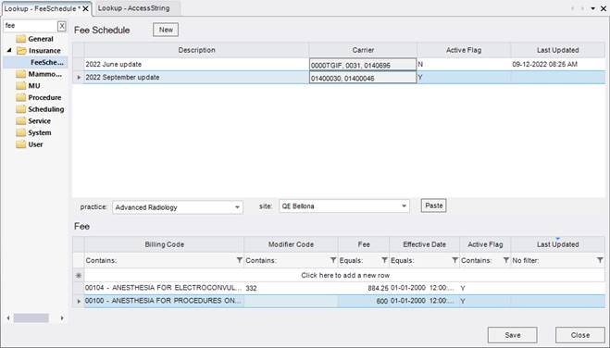Switch to the Lookup - AccessString tab
Screen dimensions: 610x348
(133, 8)
